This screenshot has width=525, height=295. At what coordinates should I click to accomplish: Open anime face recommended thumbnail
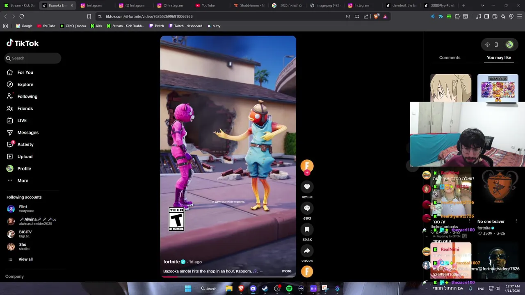[450, 88]
